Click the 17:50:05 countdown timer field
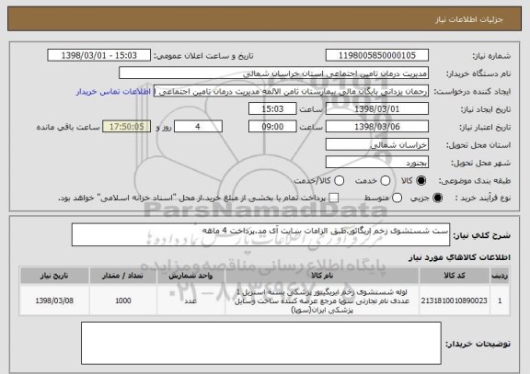The image size is (530, 374). (126, 127)
